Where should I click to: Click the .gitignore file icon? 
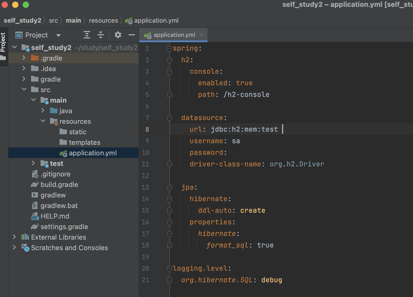point(35,174)
